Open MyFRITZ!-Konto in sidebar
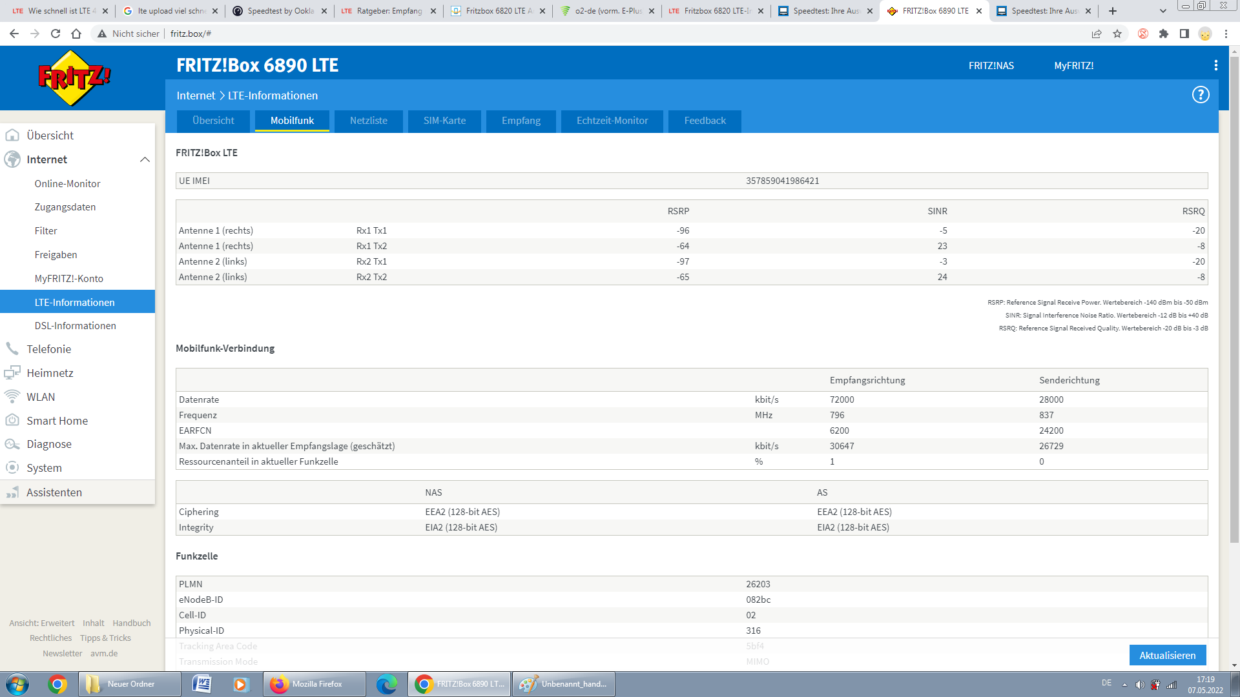The image size is (1240, 697). [69, 279]
